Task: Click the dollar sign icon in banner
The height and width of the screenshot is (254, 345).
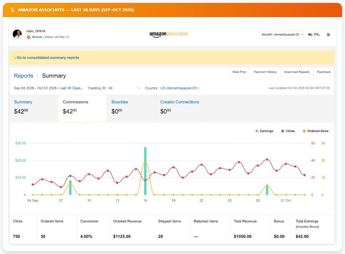Action: (13, 10)
